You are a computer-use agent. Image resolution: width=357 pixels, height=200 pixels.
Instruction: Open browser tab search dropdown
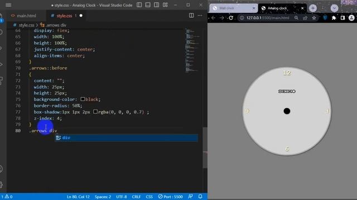334,8
